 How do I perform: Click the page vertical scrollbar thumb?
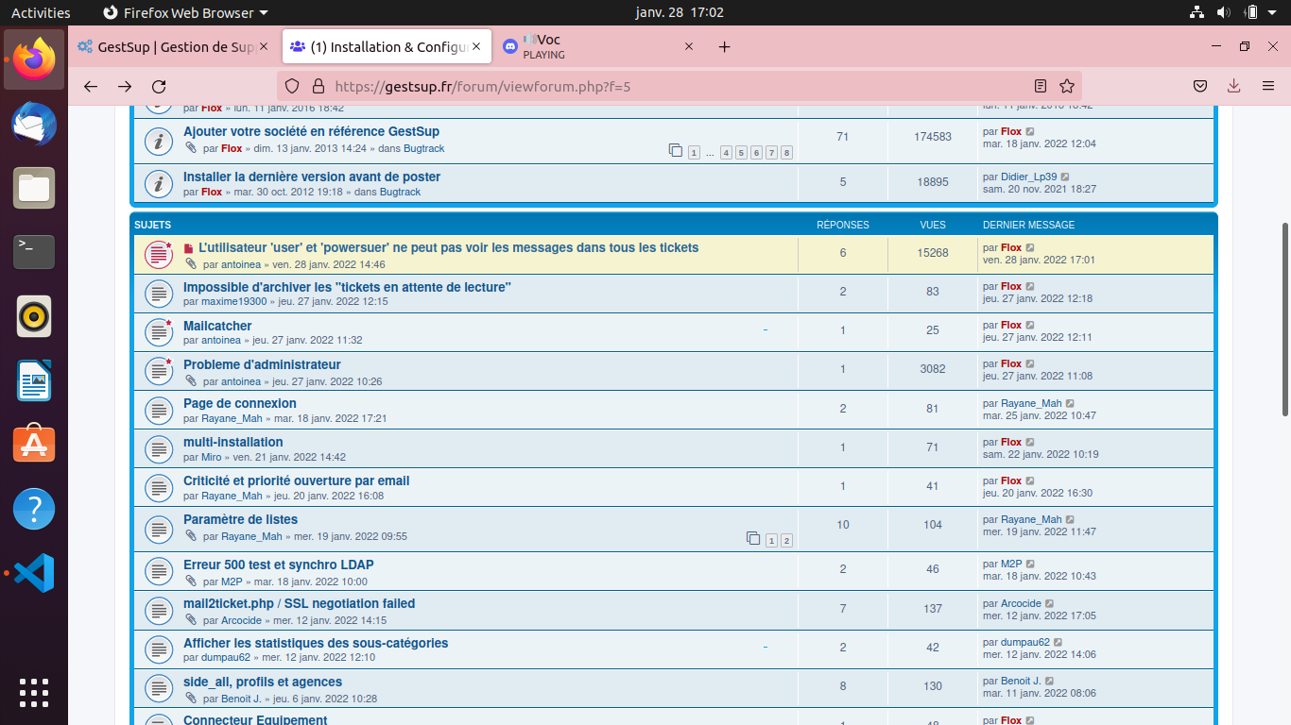pos(1285,319)
